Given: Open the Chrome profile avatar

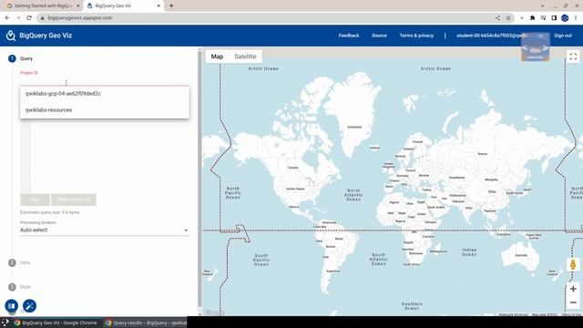Looking at the screenshot, I should pos(565,18).
